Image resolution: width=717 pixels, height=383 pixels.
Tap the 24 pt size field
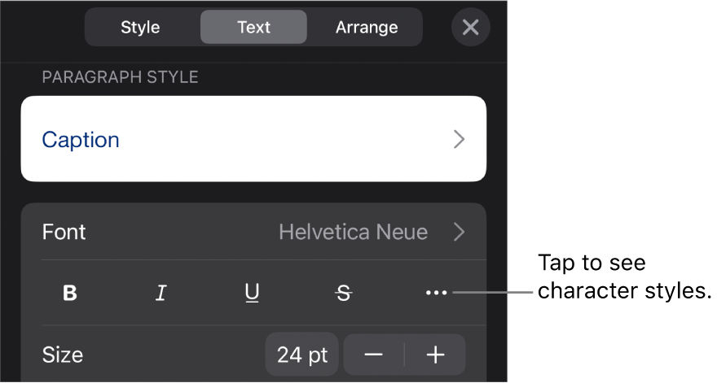click(x=301, y=355)
